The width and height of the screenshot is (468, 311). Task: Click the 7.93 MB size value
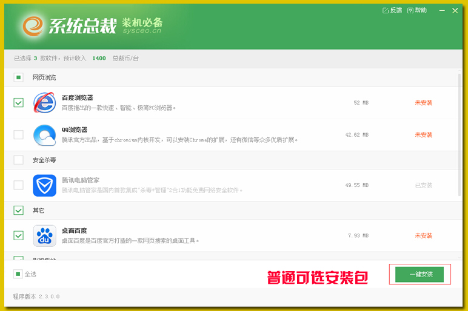click(x=358, y=235)
